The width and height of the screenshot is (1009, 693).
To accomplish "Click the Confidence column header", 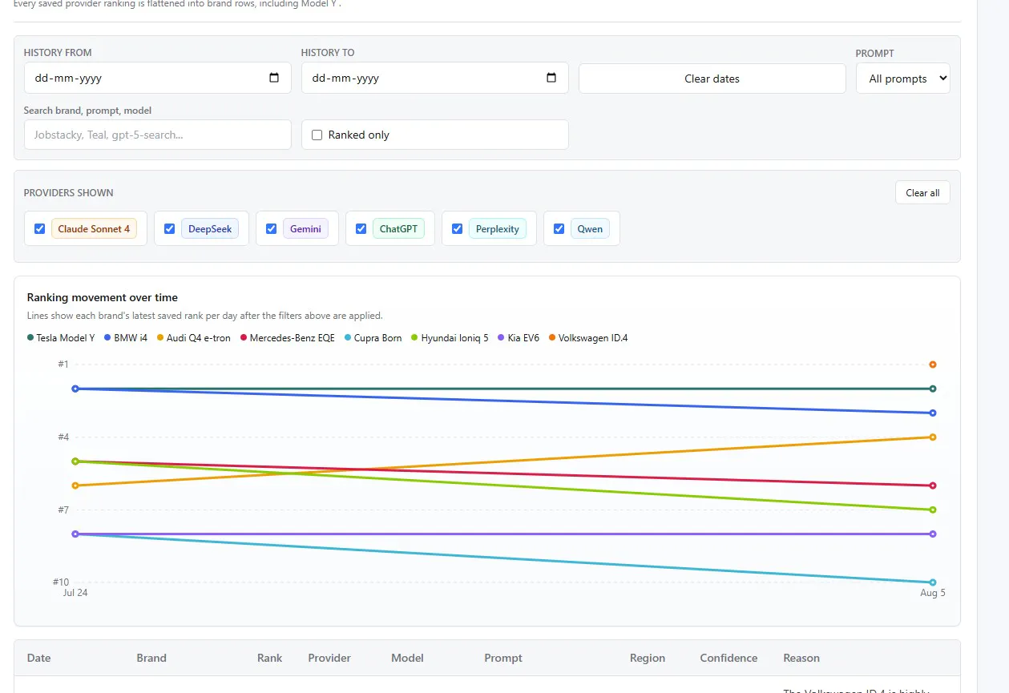I will tap(728, 658).
